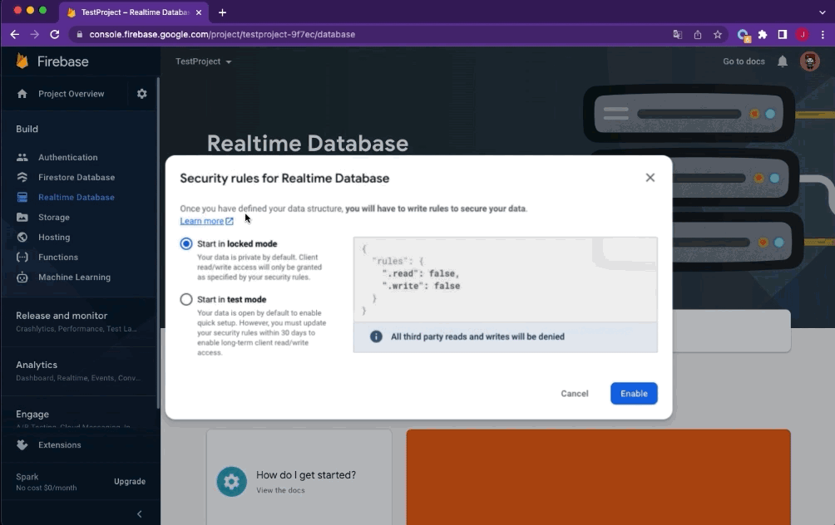Bookmark this page with star icon

click(x=717, y=35)
